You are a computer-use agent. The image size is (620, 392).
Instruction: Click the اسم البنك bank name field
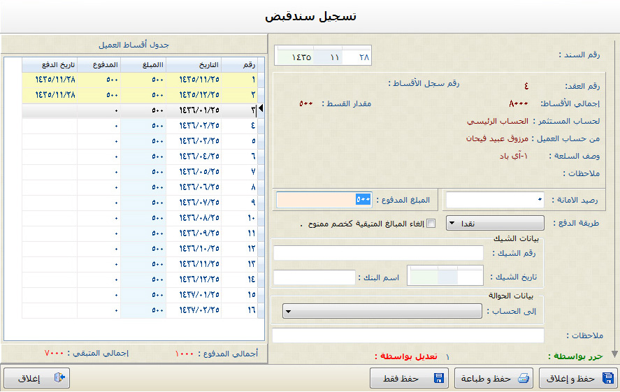click(x=315, y=277)
